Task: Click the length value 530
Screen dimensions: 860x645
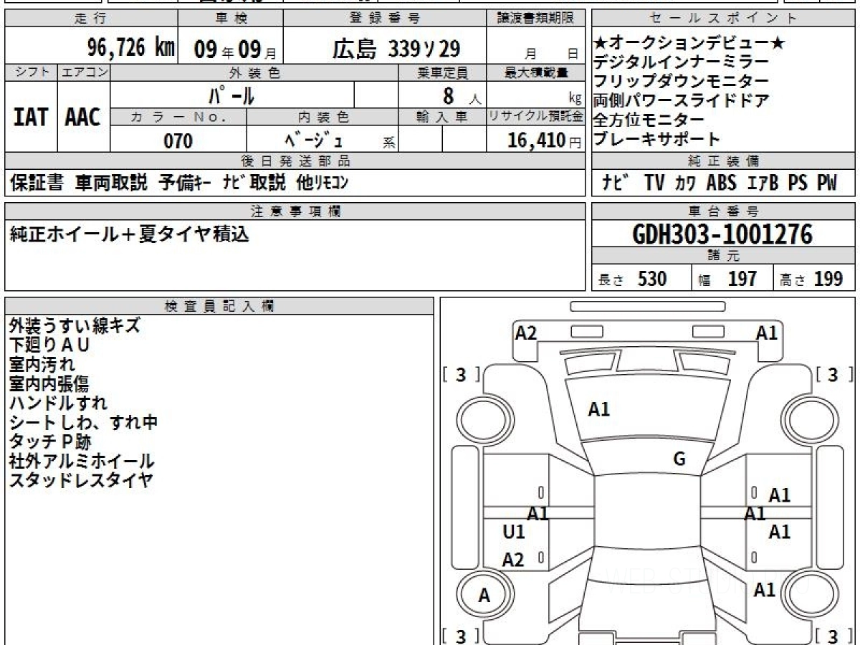Action: (x=651, y=279)
